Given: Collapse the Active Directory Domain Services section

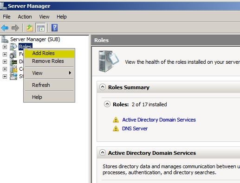Looking at the screenshot, I should point(103,152).
